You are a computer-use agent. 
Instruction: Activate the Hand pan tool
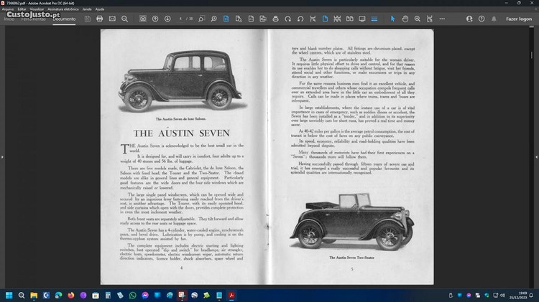406,18
